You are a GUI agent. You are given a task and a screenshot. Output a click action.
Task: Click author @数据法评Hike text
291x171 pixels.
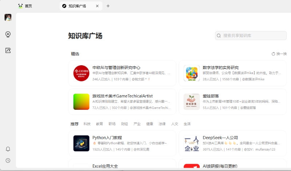[253, 79]
